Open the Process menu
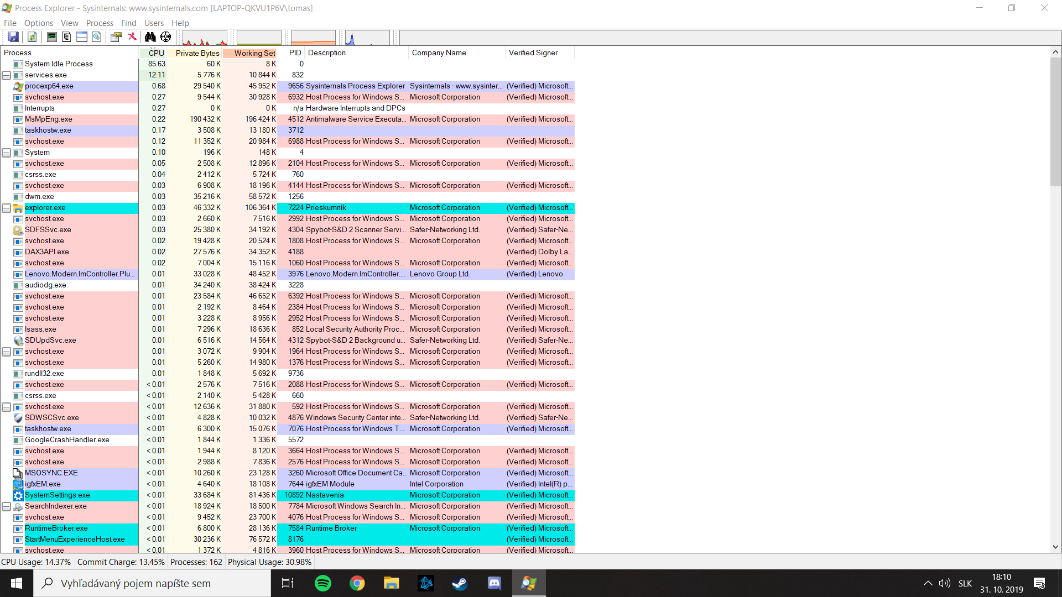The width and height of the screenshot is (1062, 597). [100, 23]
